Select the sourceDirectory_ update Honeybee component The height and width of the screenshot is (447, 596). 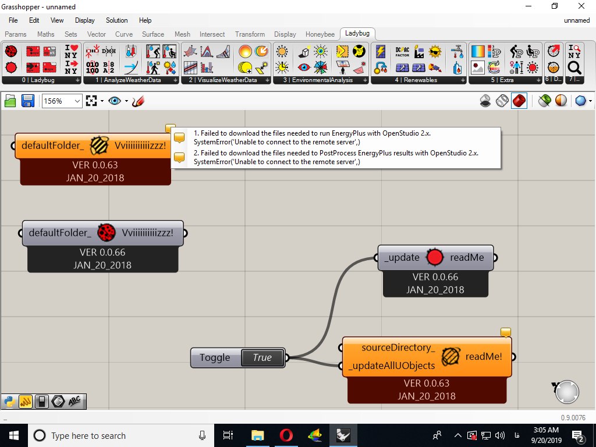click(427, 370)
